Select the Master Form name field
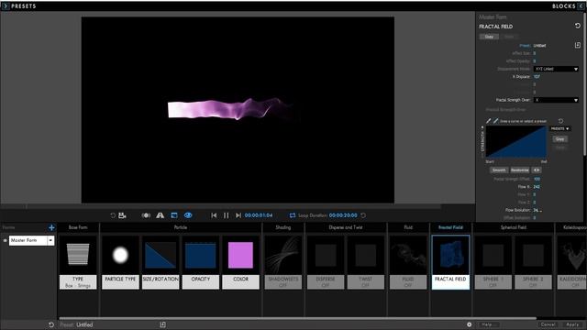Screen dimensions: 587x330 click(28, 240)
